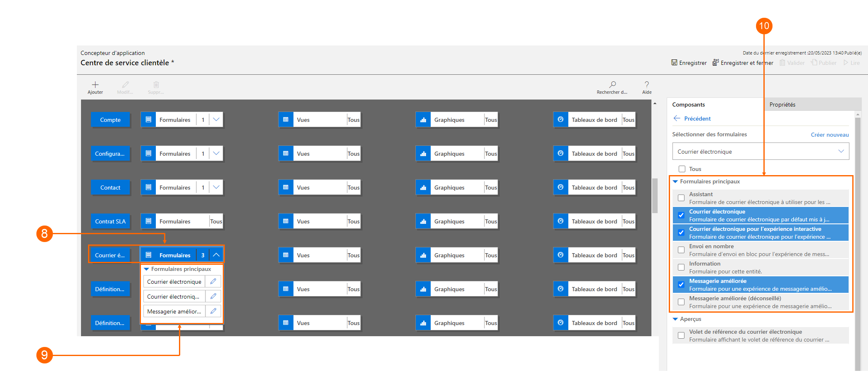Edit the Messagerie amélior... form with pencil
This screenshot has height=387, width=868.
pos(213,311)
